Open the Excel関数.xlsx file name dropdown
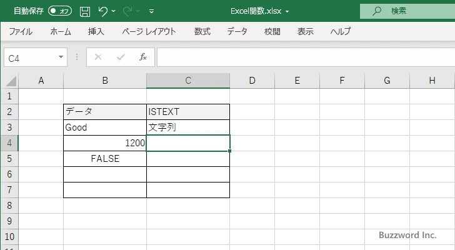This screenshot has width=455, height=250. coord(287,12)
